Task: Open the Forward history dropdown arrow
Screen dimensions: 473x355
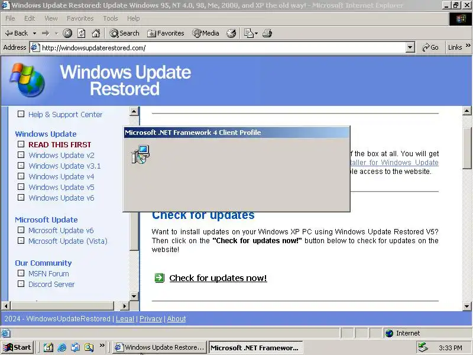Action: (56, 33)
